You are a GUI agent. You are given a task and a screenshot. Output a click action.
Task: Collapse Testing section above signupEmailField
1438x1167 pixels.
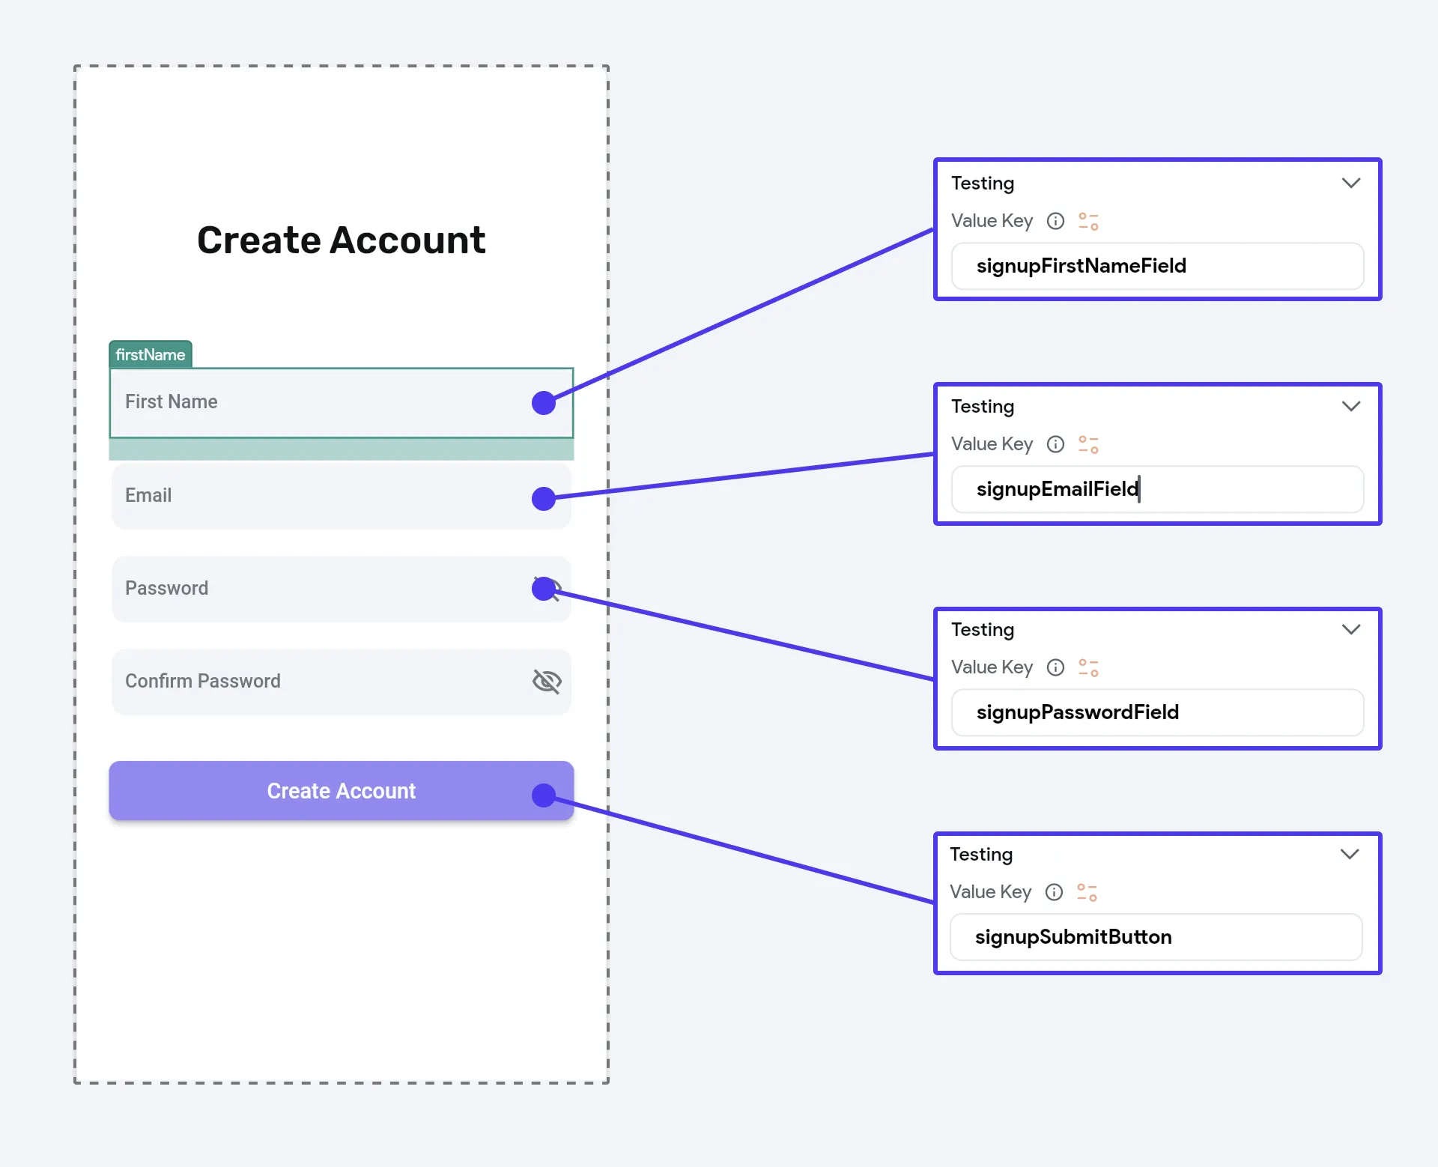click(x=1351, y=406)
